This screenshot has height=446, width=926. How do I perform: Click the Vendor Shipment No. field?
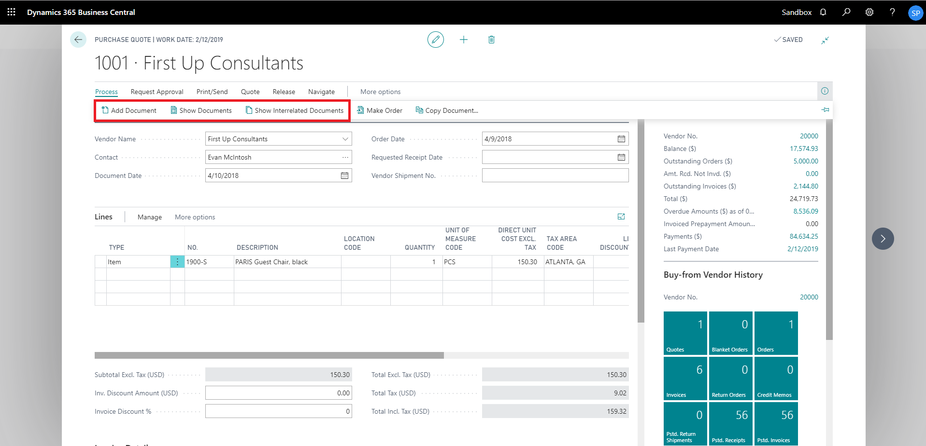(555, 176)
